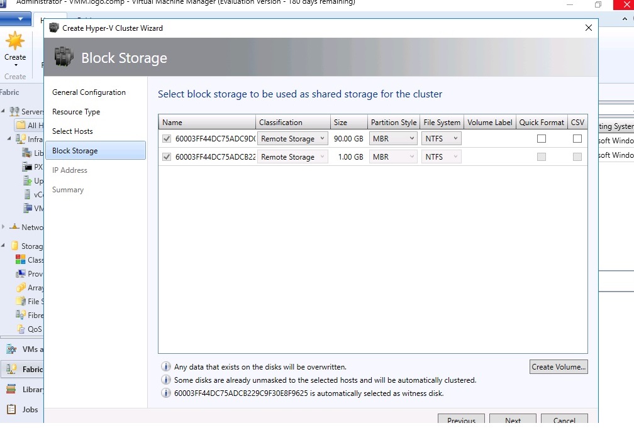Viewport: 634px width, 428px height.
Task: Open Classification dropdown for 1.00 GB disk
Action: [292, 157]
